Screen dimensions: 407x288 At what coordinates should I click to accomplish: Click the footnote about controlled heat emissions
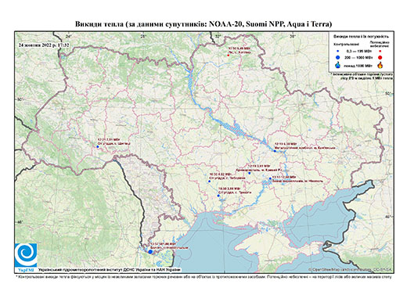203,276
